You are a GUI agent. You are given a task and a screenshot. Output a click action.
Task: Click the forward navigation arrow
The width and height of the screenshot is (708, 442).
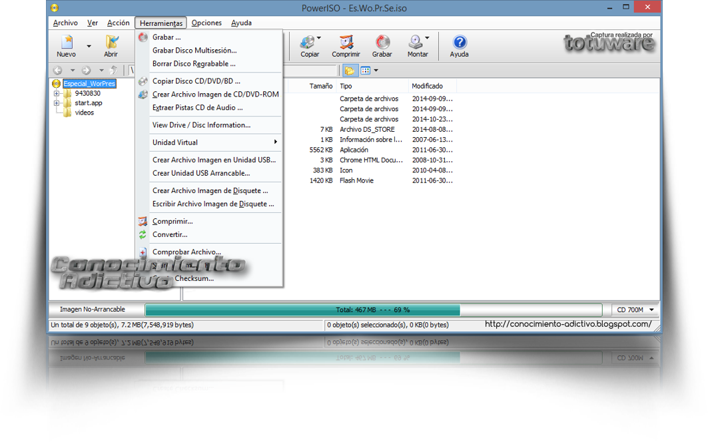pos(86,71)
